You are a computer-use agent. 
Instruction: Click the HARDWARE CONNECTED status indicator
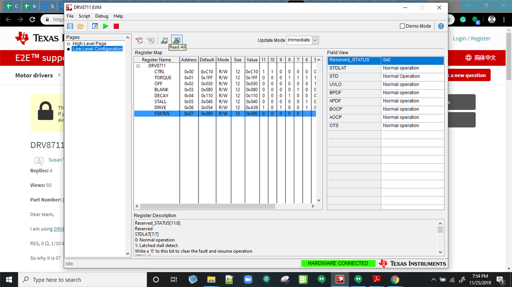coord(338,263)
